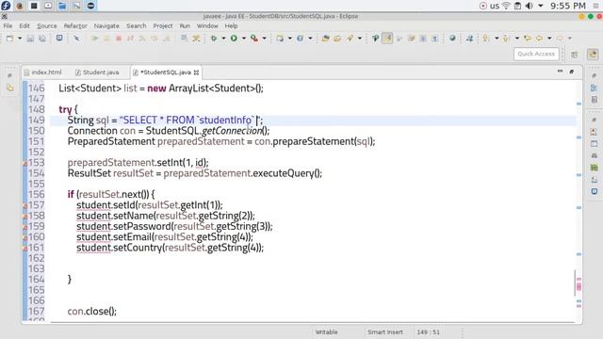Click the Open Perspective icon
603x339 pixels.
point(575,55)
